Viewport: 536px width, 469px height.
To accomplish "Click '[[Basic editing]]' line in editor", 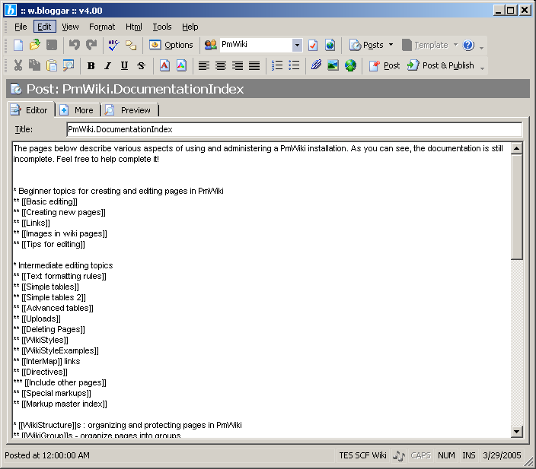I will point(46,201).
